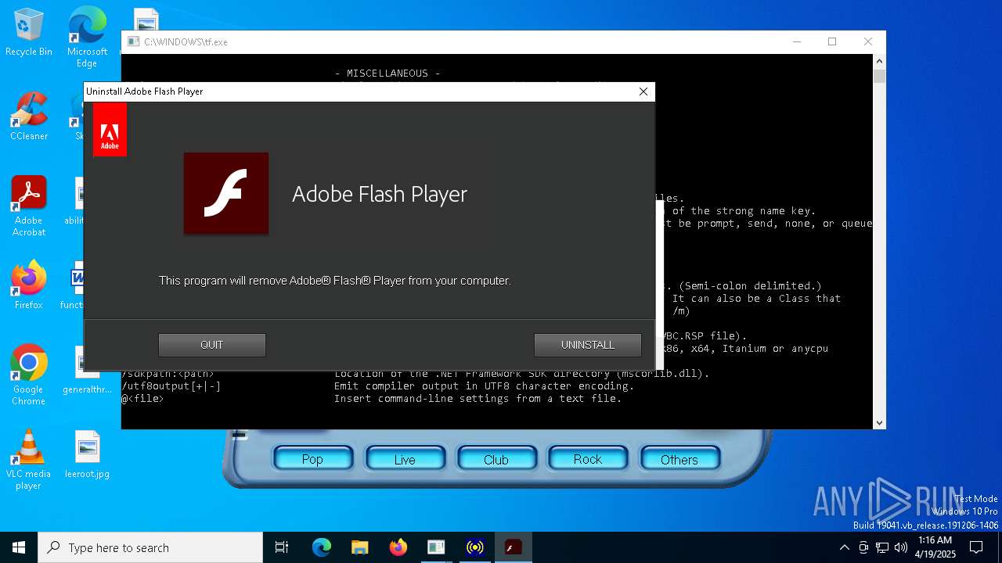This screenshot has height=563, width=1002.
Task: Switch to the yellow radio app taskbar icon
Action: pos(474,547)
